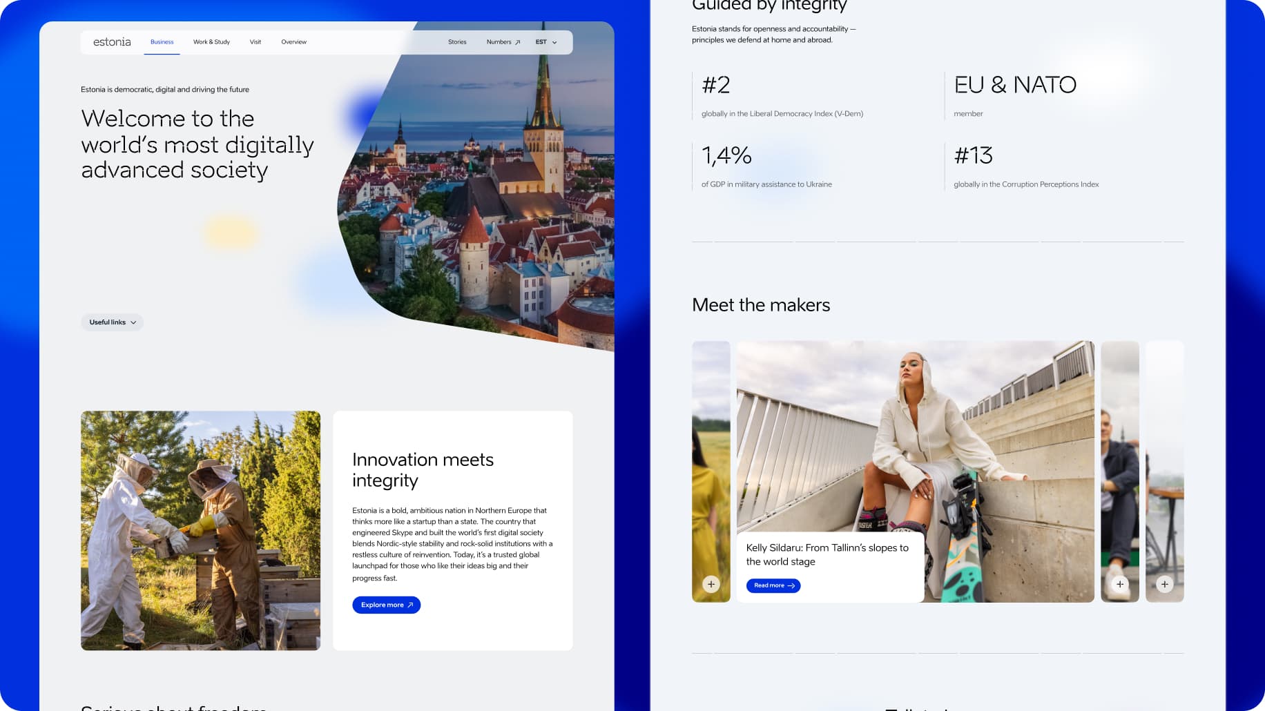Screen dimensions: 1265x711
Task: Click the Kelly Sildaru story title
Action: point(827,554)
